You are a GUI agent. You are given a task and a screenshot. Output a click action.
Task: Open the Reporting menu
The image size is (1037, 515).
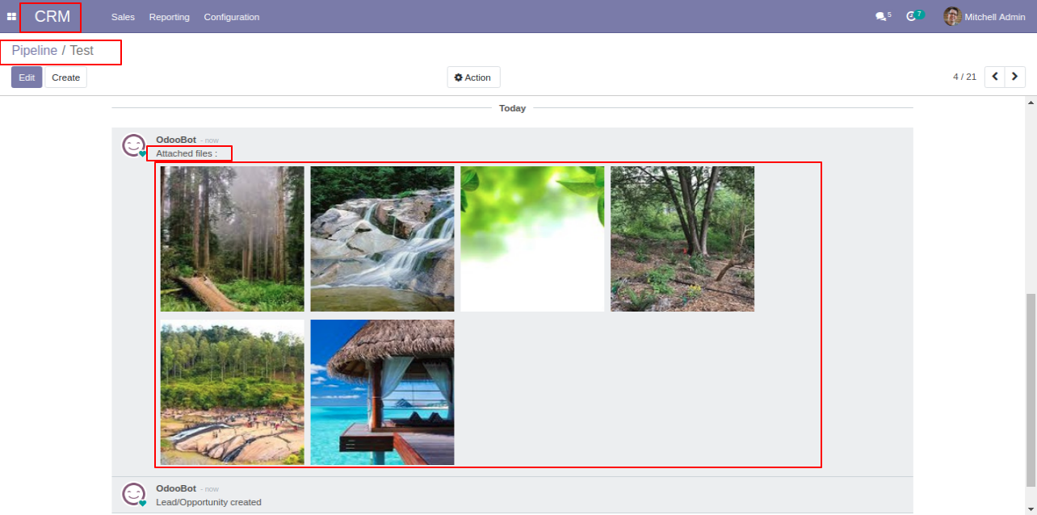coord(170,17)
